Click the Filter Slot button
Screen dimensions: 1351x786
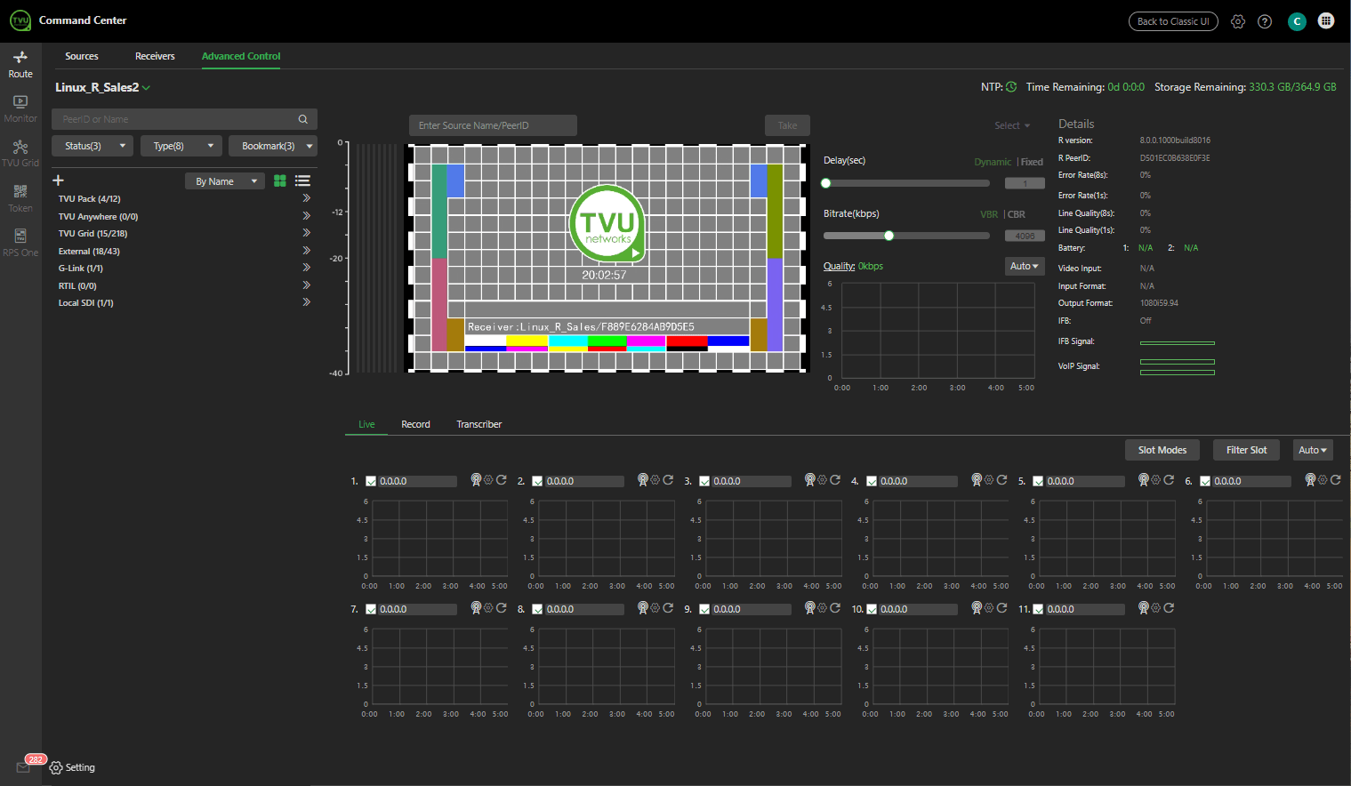coord(1246,450)
